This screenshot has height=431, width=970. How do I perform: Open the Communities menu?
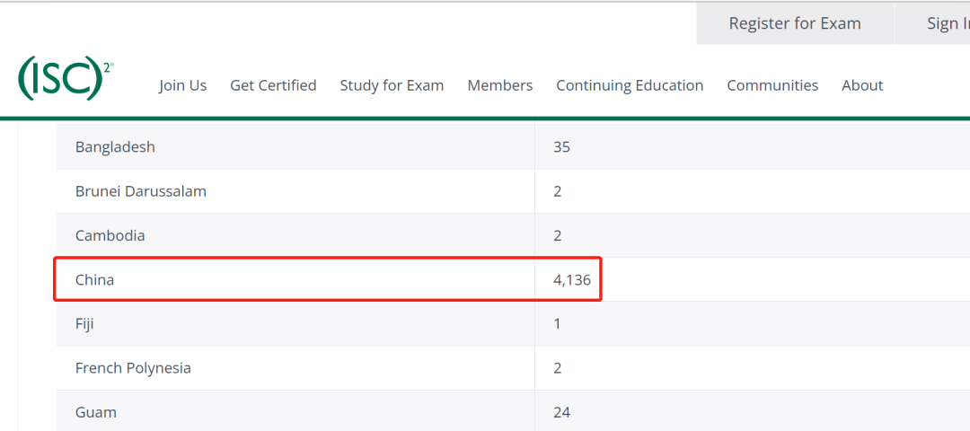772,85
